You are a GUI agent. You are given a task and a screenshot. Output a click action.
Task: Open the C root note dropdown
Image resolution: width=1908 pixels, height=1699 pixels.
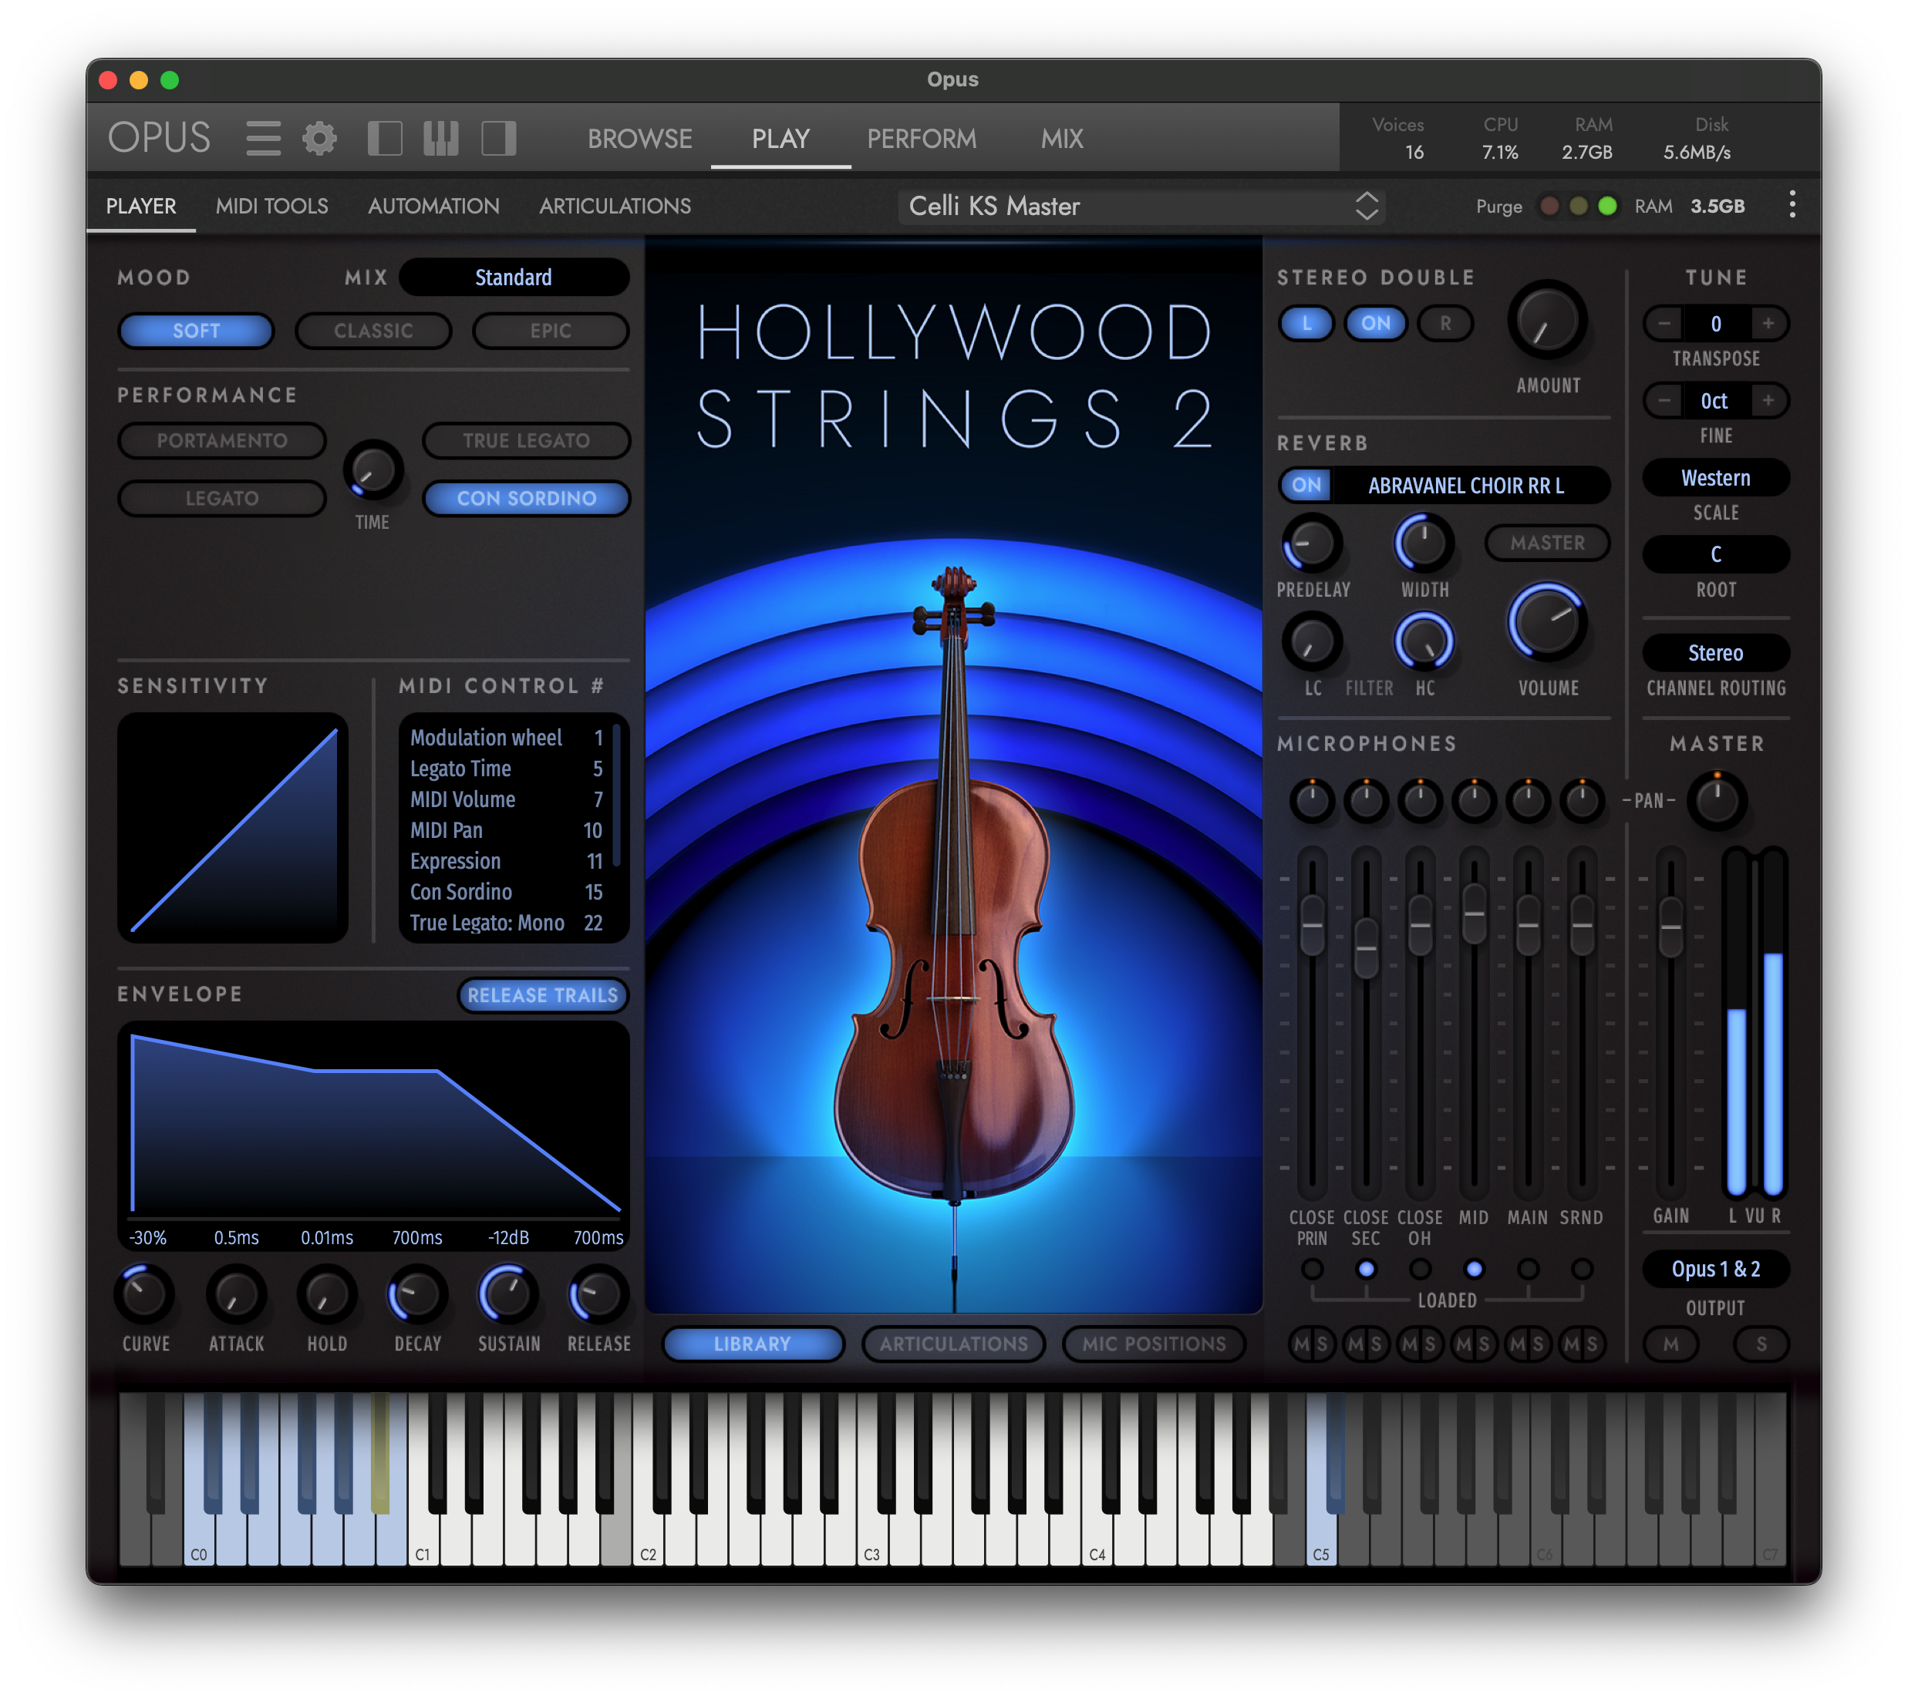point(1716,554)
